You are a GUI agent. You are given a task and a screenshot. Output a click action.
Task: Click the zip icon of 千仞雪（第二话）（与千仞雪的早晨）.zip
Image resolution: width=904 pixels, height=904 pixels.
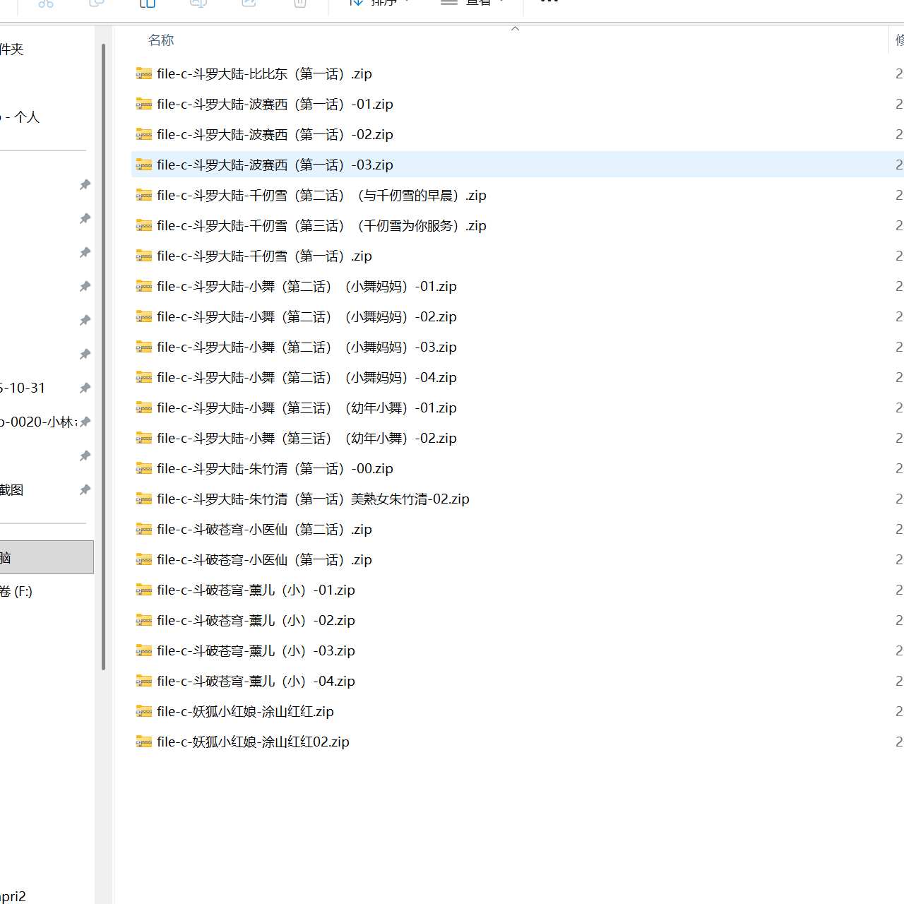(144, 195)
